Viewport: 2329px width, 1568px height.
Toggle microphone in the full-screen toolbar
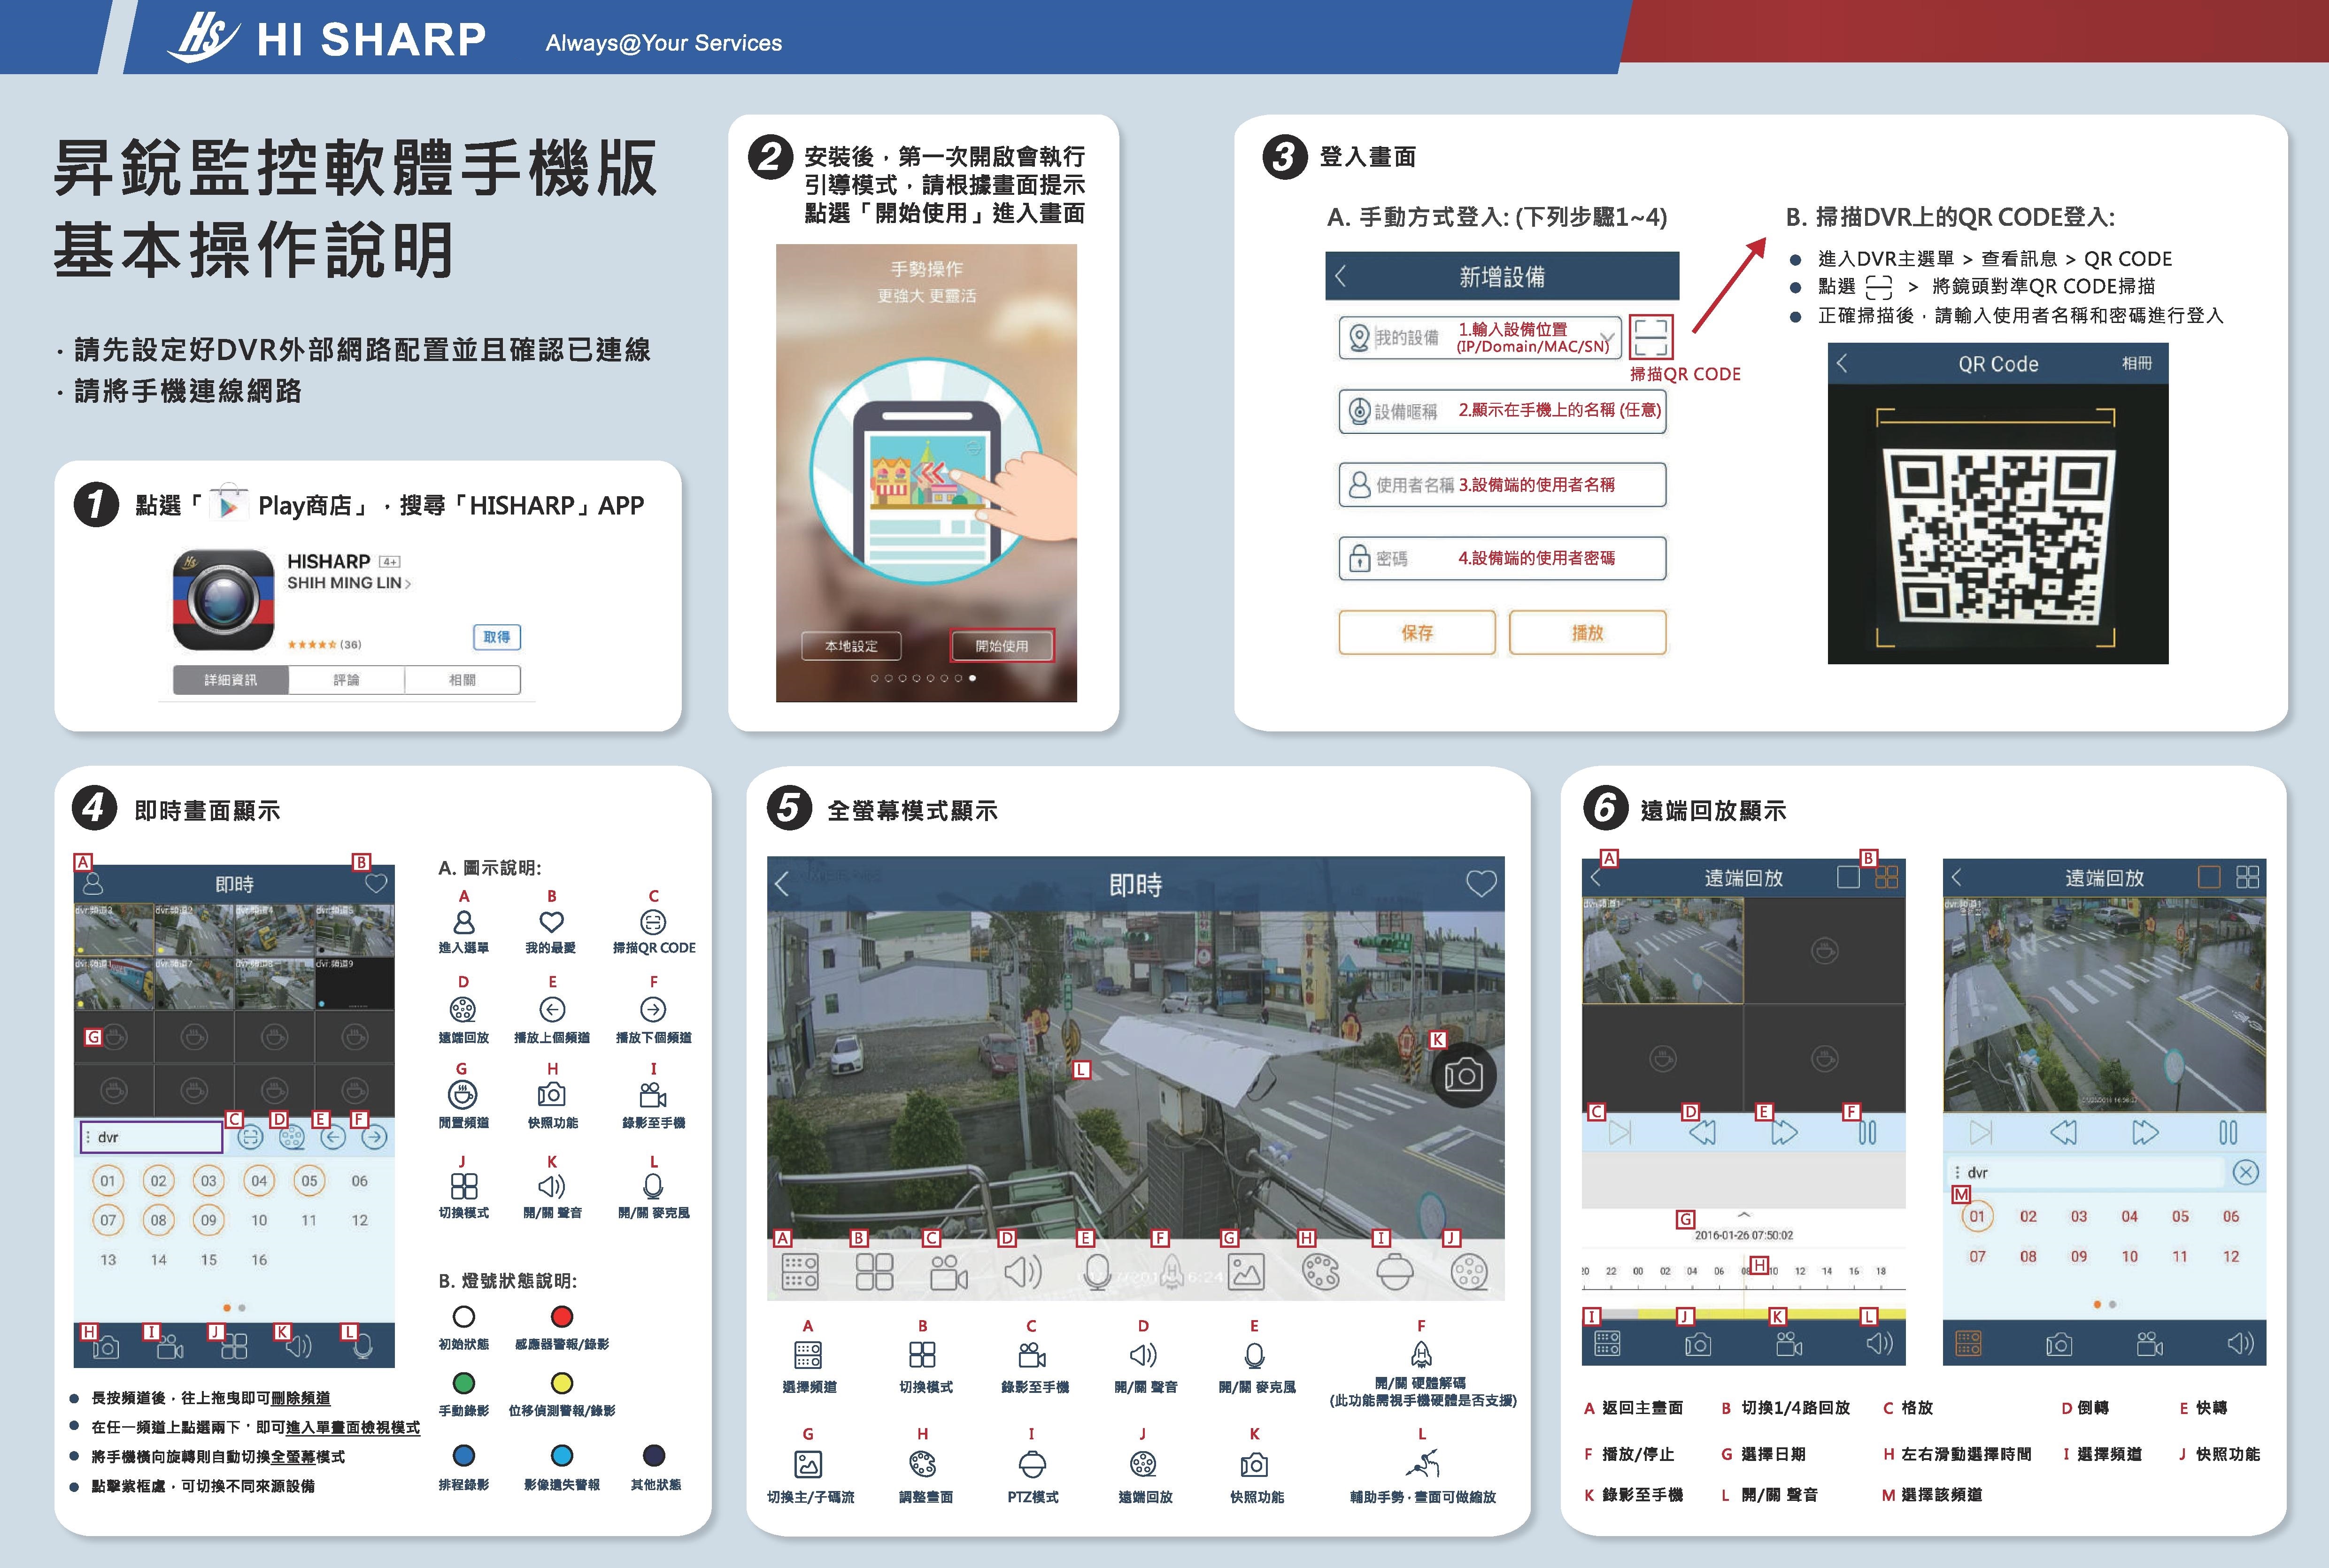(x=1097, y=1272)
